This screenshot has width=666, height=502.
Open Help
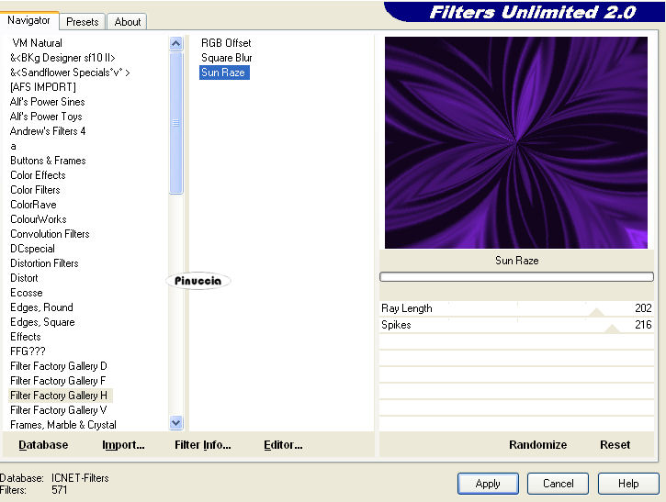[x=628, y=484]
